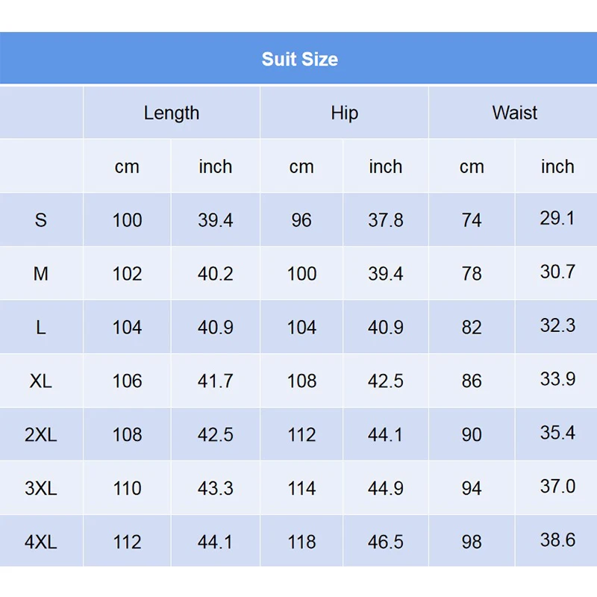Click the Suit Size header title
Image resolution: width=597 pixels, height=597 pixels.
pos(300,60)
